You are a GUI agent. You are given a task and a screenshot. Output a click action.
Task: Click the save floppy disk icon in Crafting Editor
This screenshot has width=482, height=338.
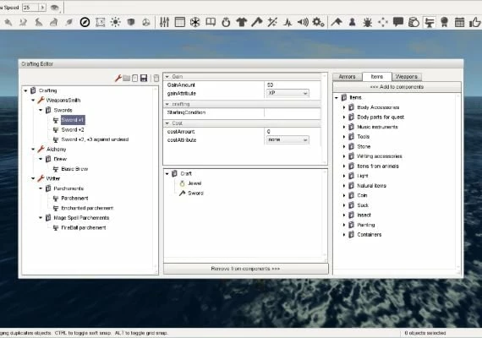144,78
